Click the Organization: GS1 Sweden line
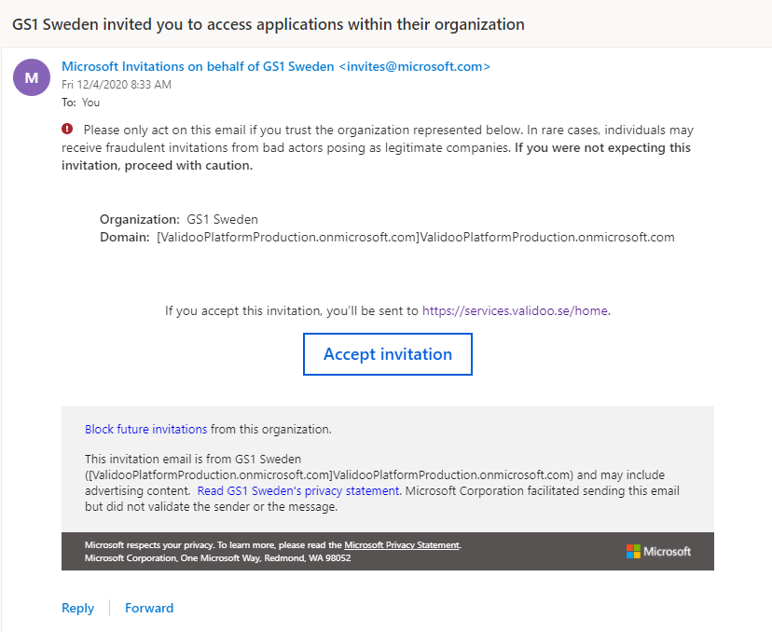The width and height of the screenshot is (772, 632). tap(179, 220)
